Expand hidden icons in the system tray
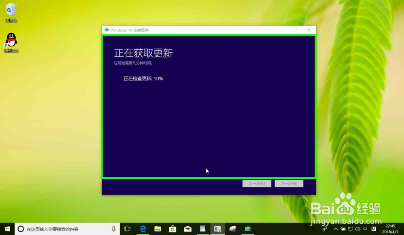 point(336,229)
